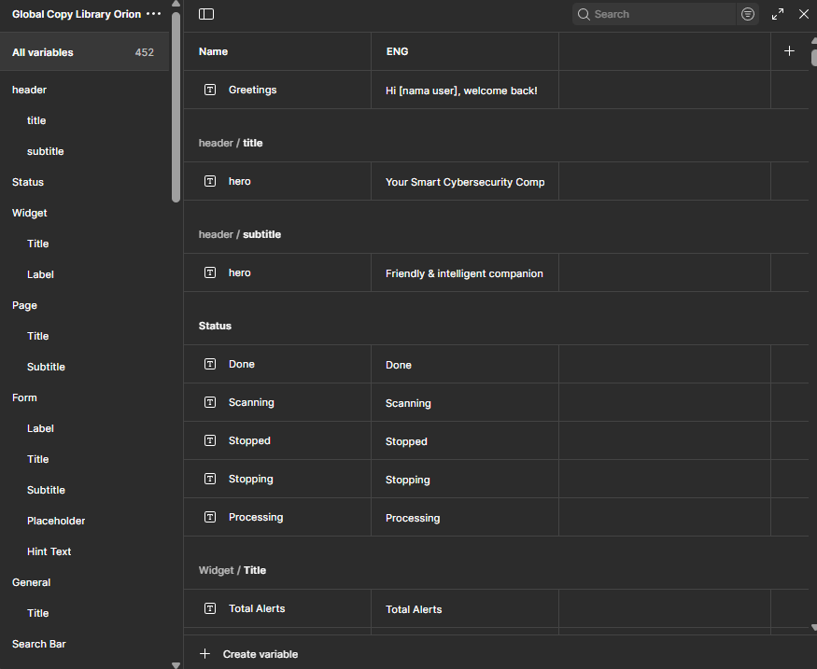Click the Search input field
This screenshot has width=817, height=669.
[x=661, y=14]
